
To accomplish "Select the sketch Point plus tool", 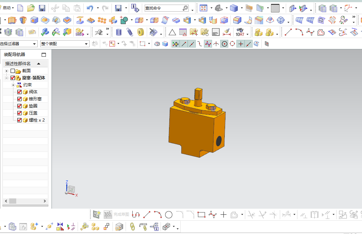I will (223, 215).
